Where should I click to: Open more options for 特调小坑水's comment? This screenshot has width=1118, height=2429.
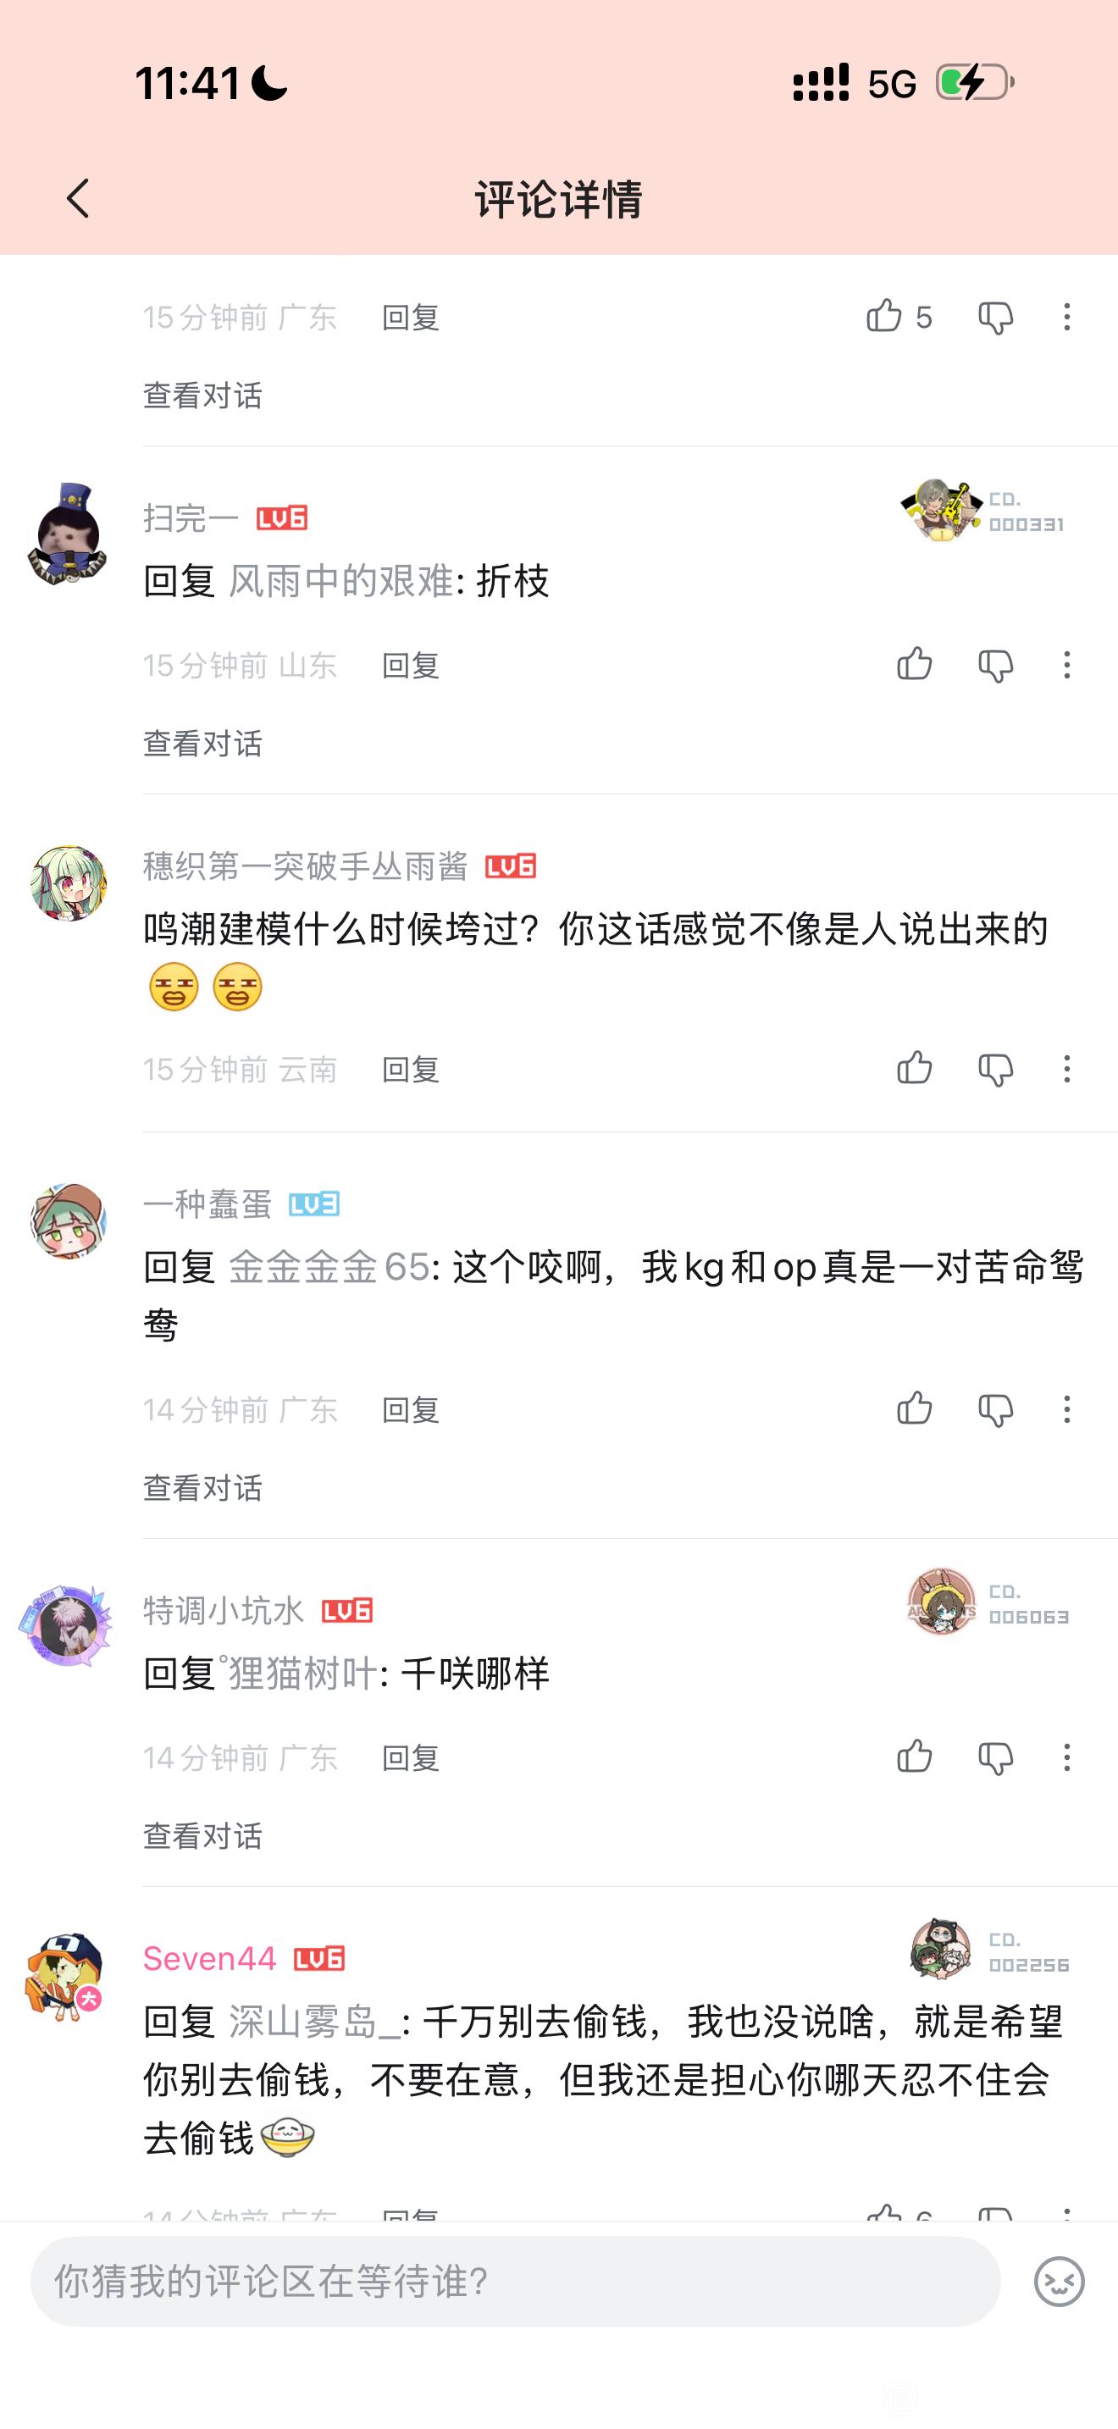(x=1067, y=1757)
